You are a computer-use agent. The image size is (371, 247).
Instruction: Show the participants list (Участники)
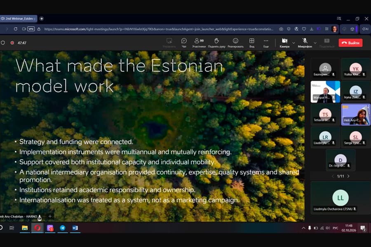click(x=199, y=43)
